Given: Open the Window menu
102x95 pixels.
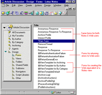Looking at the screenshot, I should pyautogui.click(x=57, y=5).
